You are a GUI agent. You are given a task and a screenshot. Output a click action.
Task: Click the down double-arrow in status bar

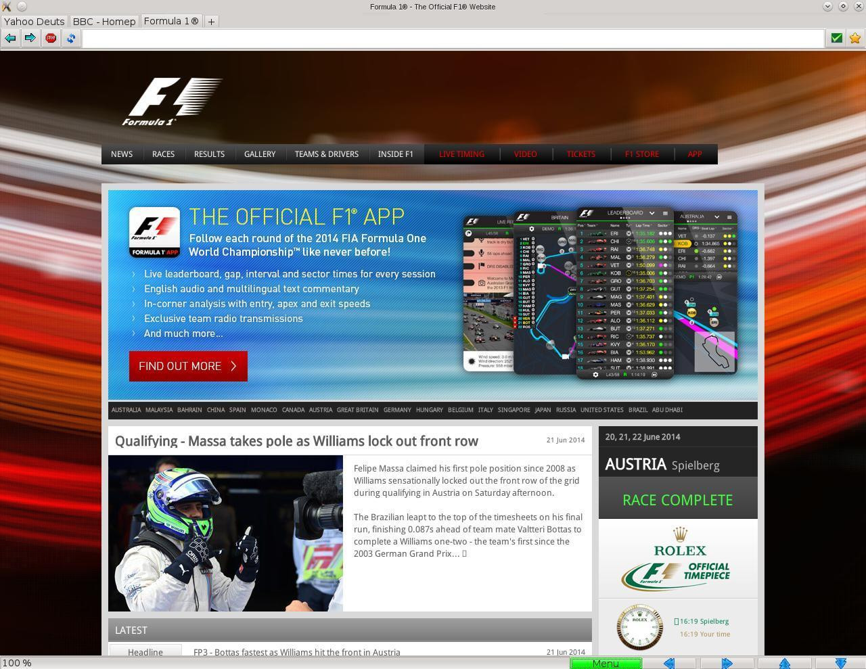coord(841,664)
